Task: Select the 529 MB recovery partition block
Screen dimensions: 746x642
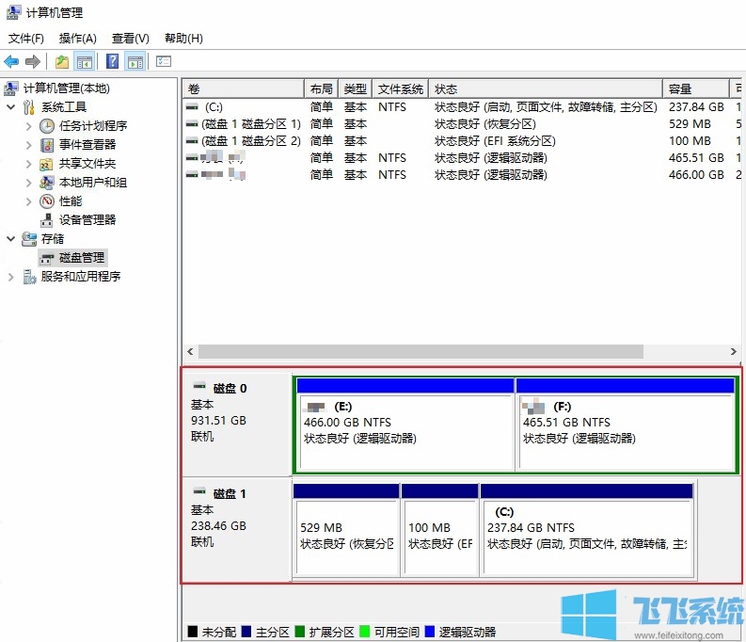Action: click(346, 530)
